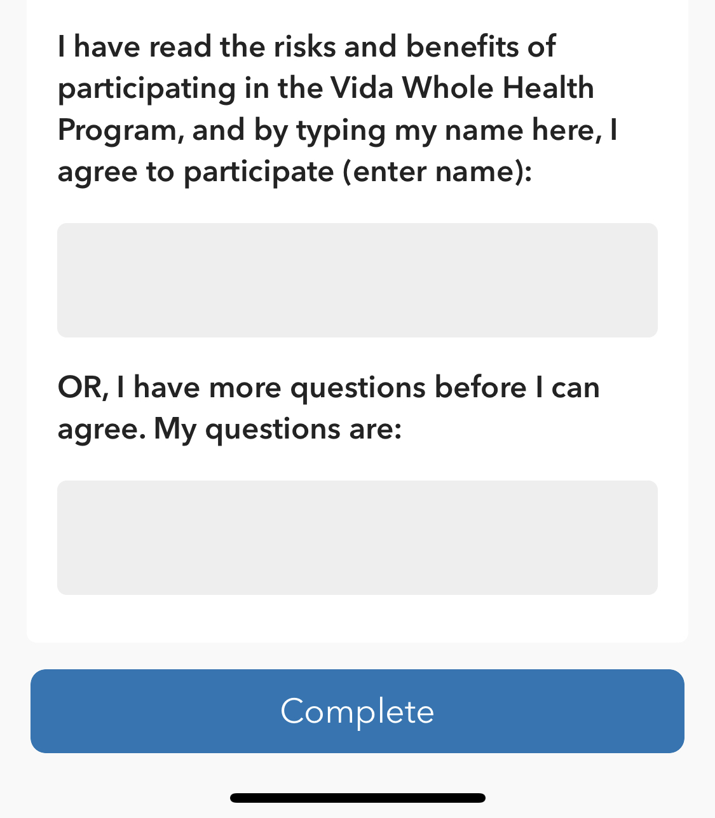The image size is (715, 818).
Task: Select the "I have read the risks" line
Action: [306, 47]
